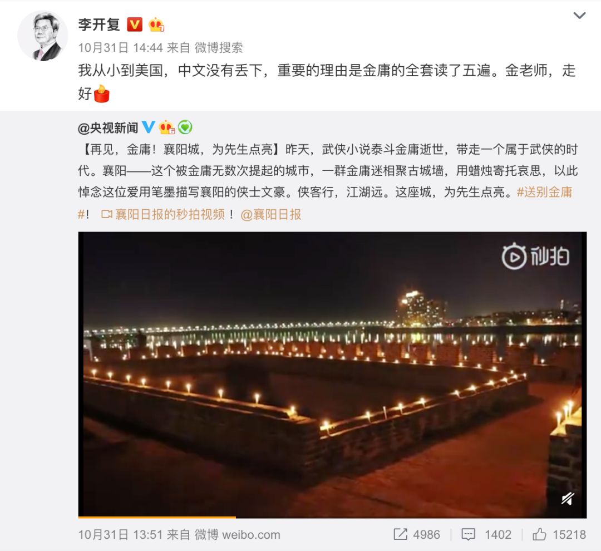Image resolution: width=601 pixels, height=551 pixels.
Task: Click 李开复's profile avatar
Action: pyautogui.click(x=42, y=36)
